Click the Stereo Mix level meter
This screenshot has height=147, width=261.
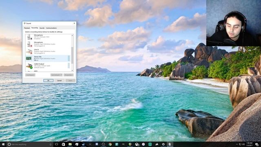(69, 58)
